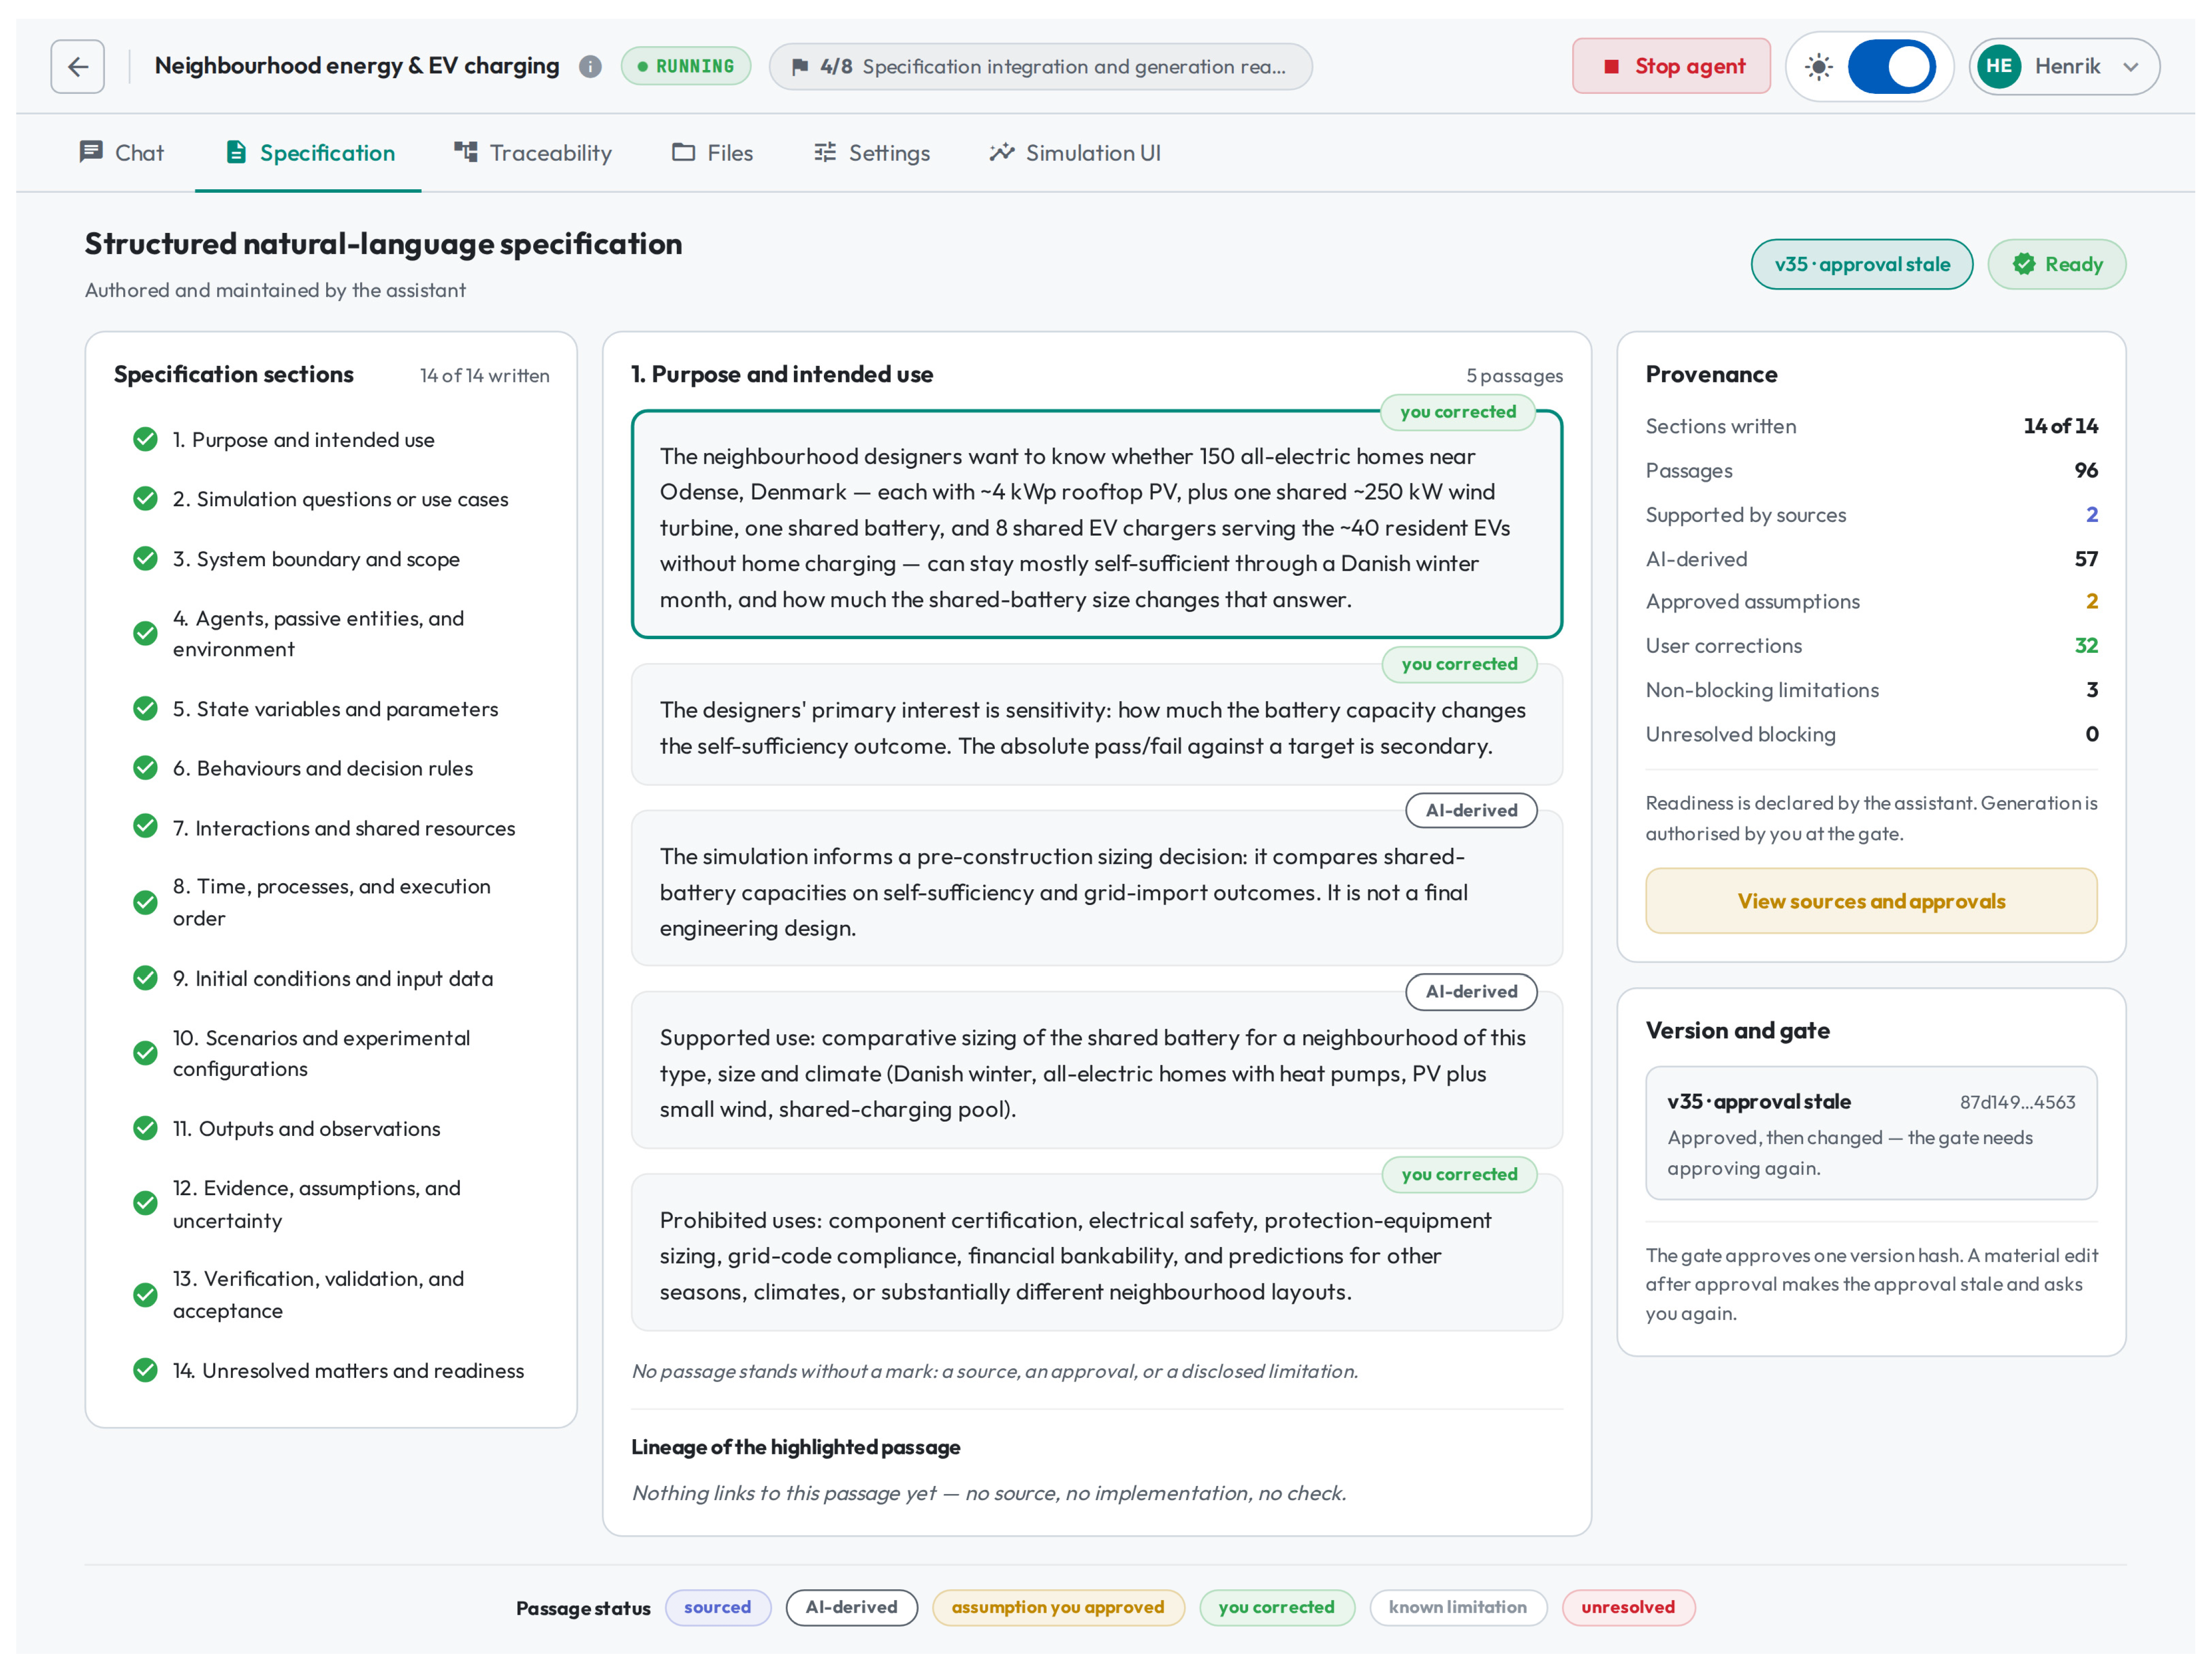Click the User corrections count 32
Image resolution: width=2212 pixels, height=1668 pixels.
pos(2086,646)
